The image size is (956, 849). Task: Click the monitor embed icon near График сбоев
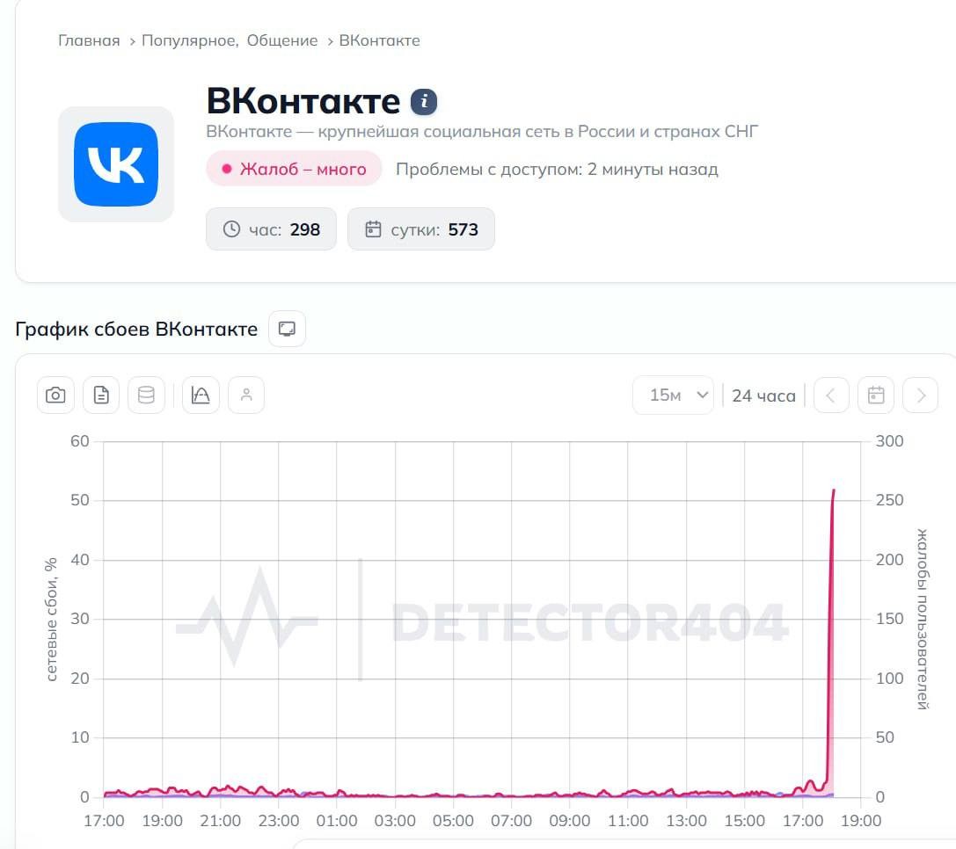288,329
